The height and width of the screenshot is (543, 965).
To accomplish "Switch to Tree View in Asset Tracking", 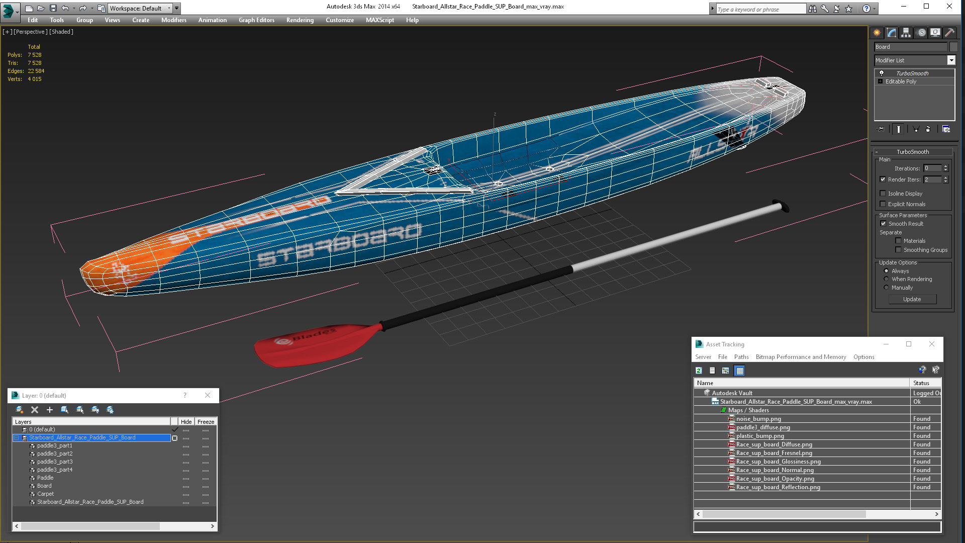I will 726,371.
